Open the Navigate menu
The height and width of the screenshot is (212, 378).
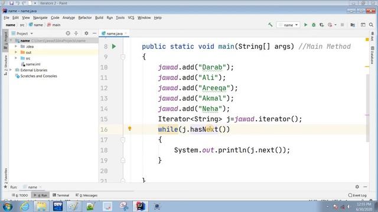[40, 18]
